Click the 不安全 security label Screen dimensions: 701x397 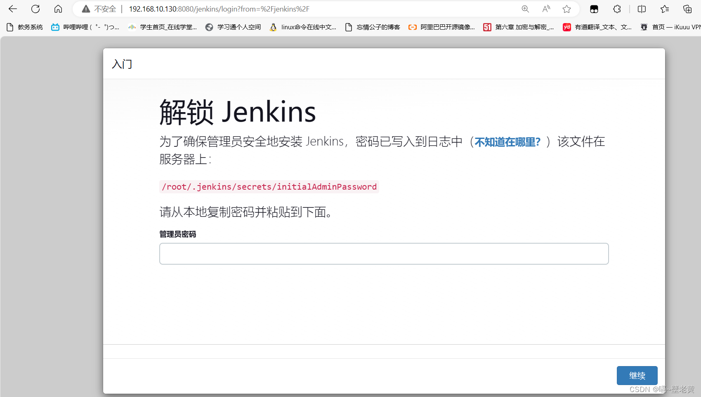click(105, 9)
